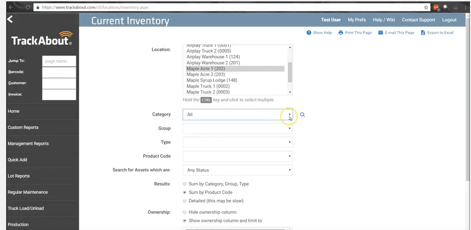The width and height of the screenshot is (471, 230).
Task: Click the Show Help question mark icon
Action: click(x=309, y=32)
